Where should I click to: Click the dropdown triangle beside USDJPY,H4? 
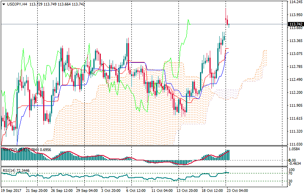click(4, 4)
